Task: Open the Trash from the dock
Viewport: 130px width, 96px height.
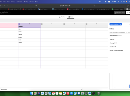Action: point(98,93)
